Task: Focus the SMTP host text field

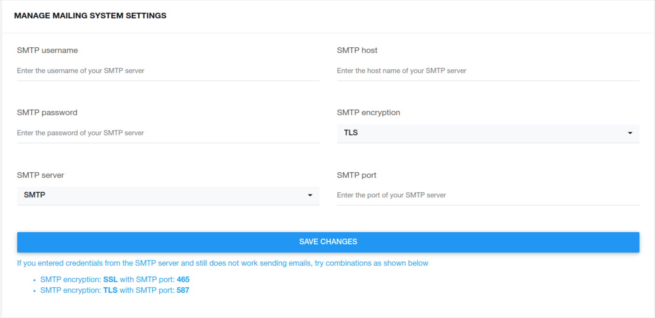Action: pos(488,71)
